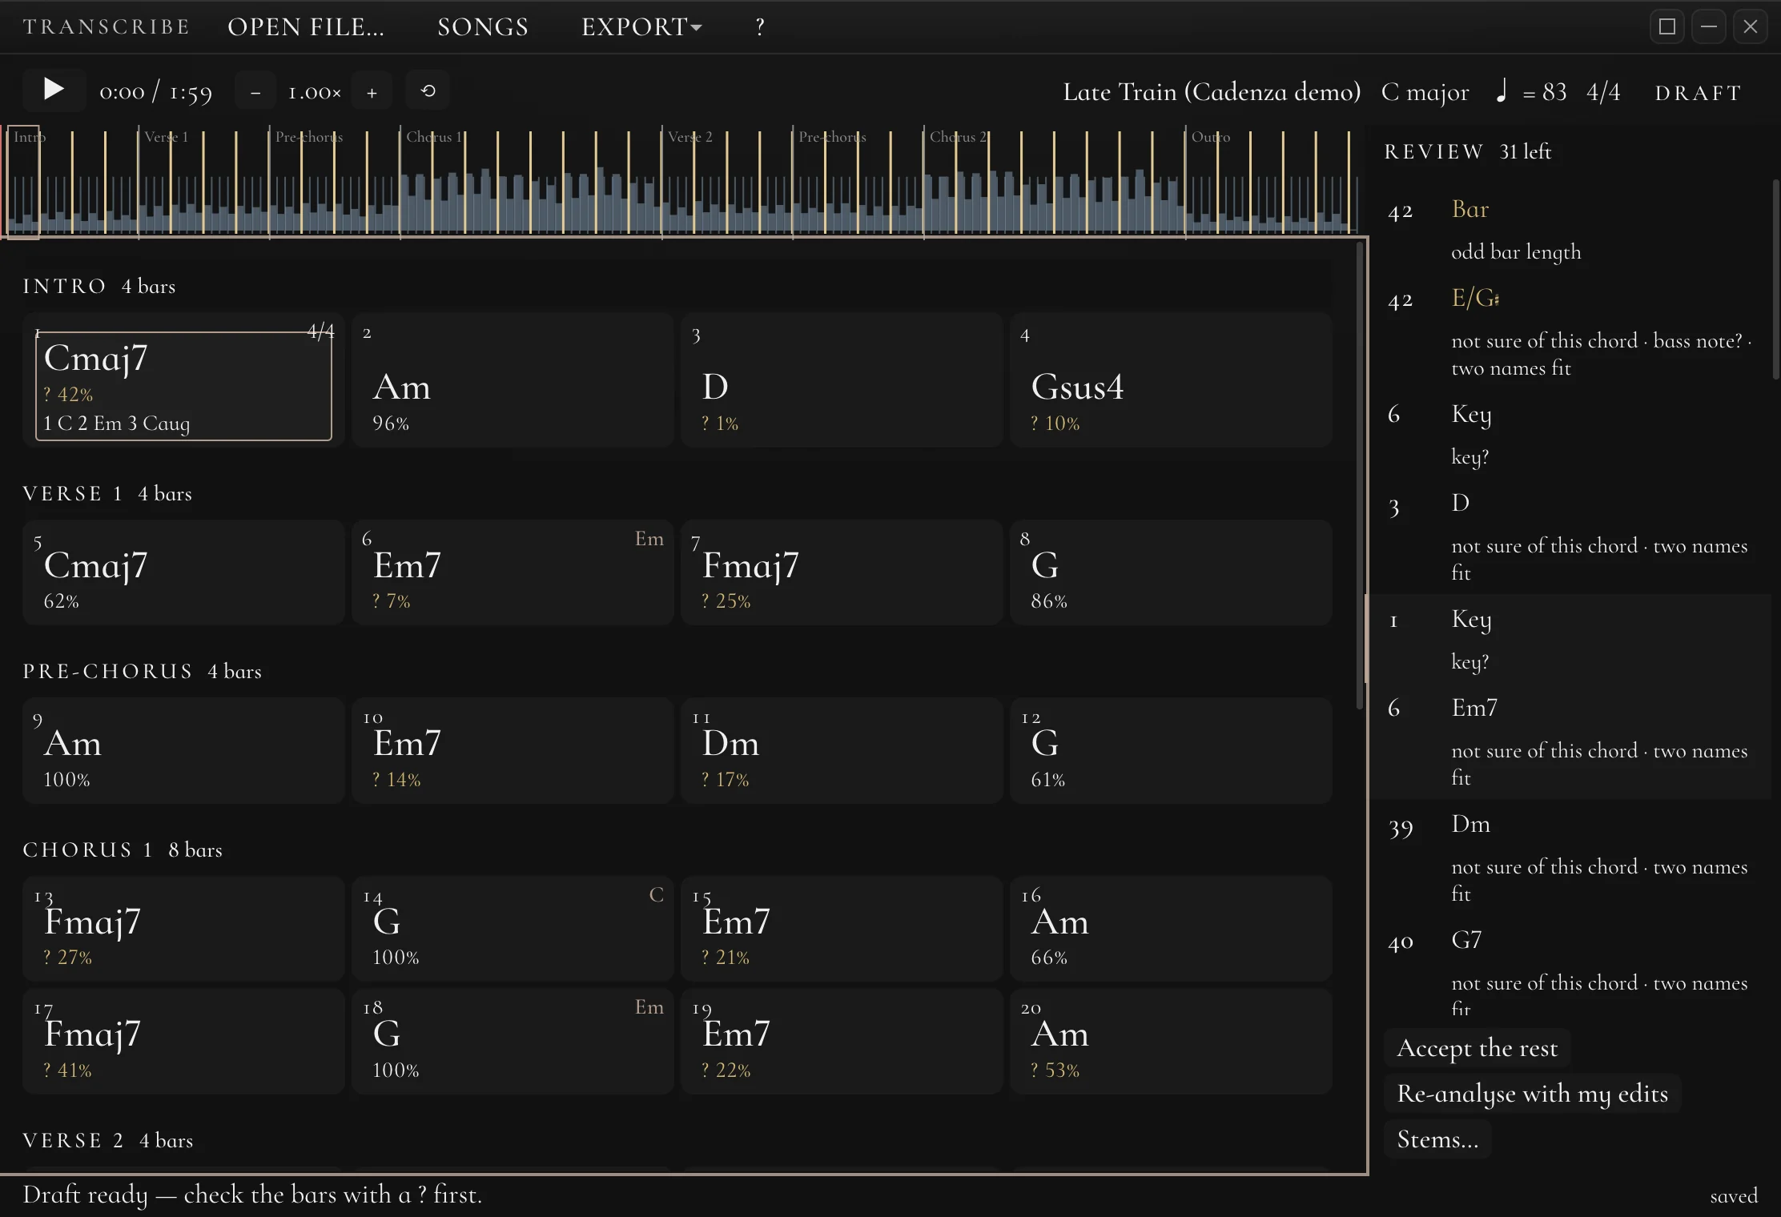Select bar 2 Am chord card
This screenshot has height=1217, width=1781.
pos(513,380)
